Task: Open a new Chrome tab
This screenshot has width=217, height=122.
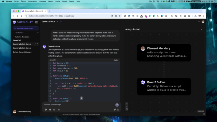Action: click(50, 11)
